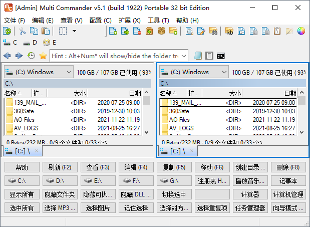Viewport: 310px width, 227px height.
Task: Launch notepad icon beside command line
Action: point(198,56)
